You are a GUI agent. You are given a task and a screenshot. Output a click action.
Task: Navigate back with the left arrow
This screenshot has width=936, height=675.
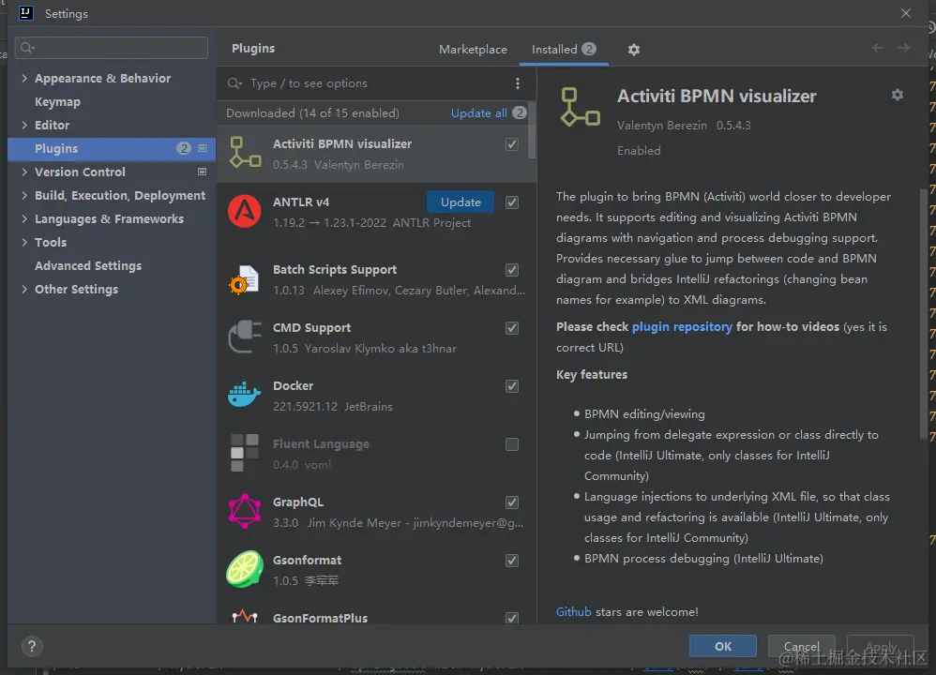pos(878,48)
